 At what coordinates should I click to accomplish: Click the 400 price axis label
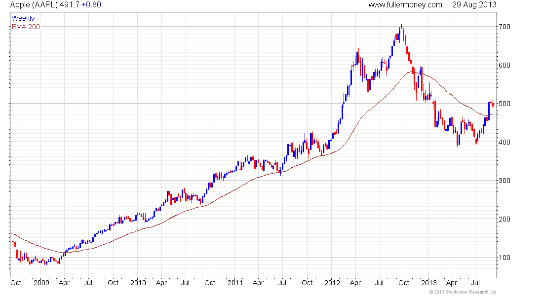[x=504, y=142]
